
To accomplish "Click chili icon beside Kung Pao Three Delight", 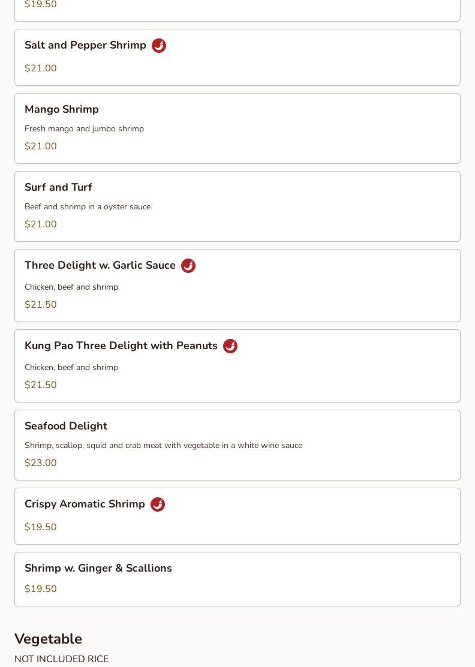I will pos(230,346).
